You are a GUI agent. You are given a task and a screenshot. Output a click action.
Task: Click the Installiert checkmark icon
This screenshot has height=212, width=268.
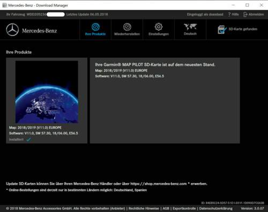point(28,140)
